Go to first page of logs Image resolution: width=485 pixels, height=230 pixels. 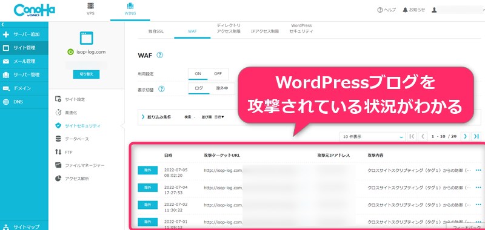(412, 136)
